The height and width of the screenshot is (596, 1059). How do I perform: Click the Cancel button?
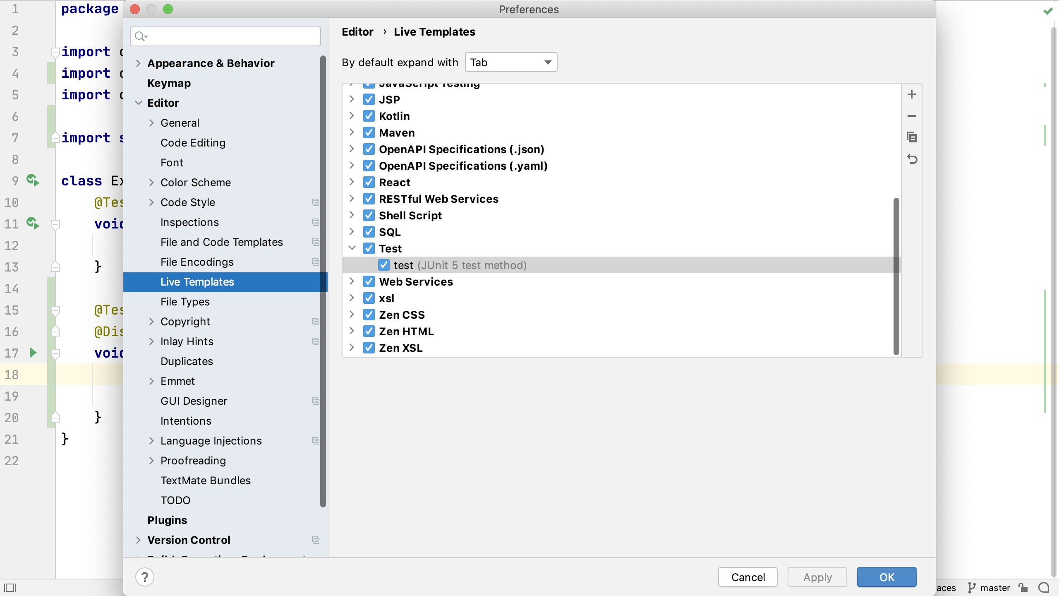coord(748,577)
